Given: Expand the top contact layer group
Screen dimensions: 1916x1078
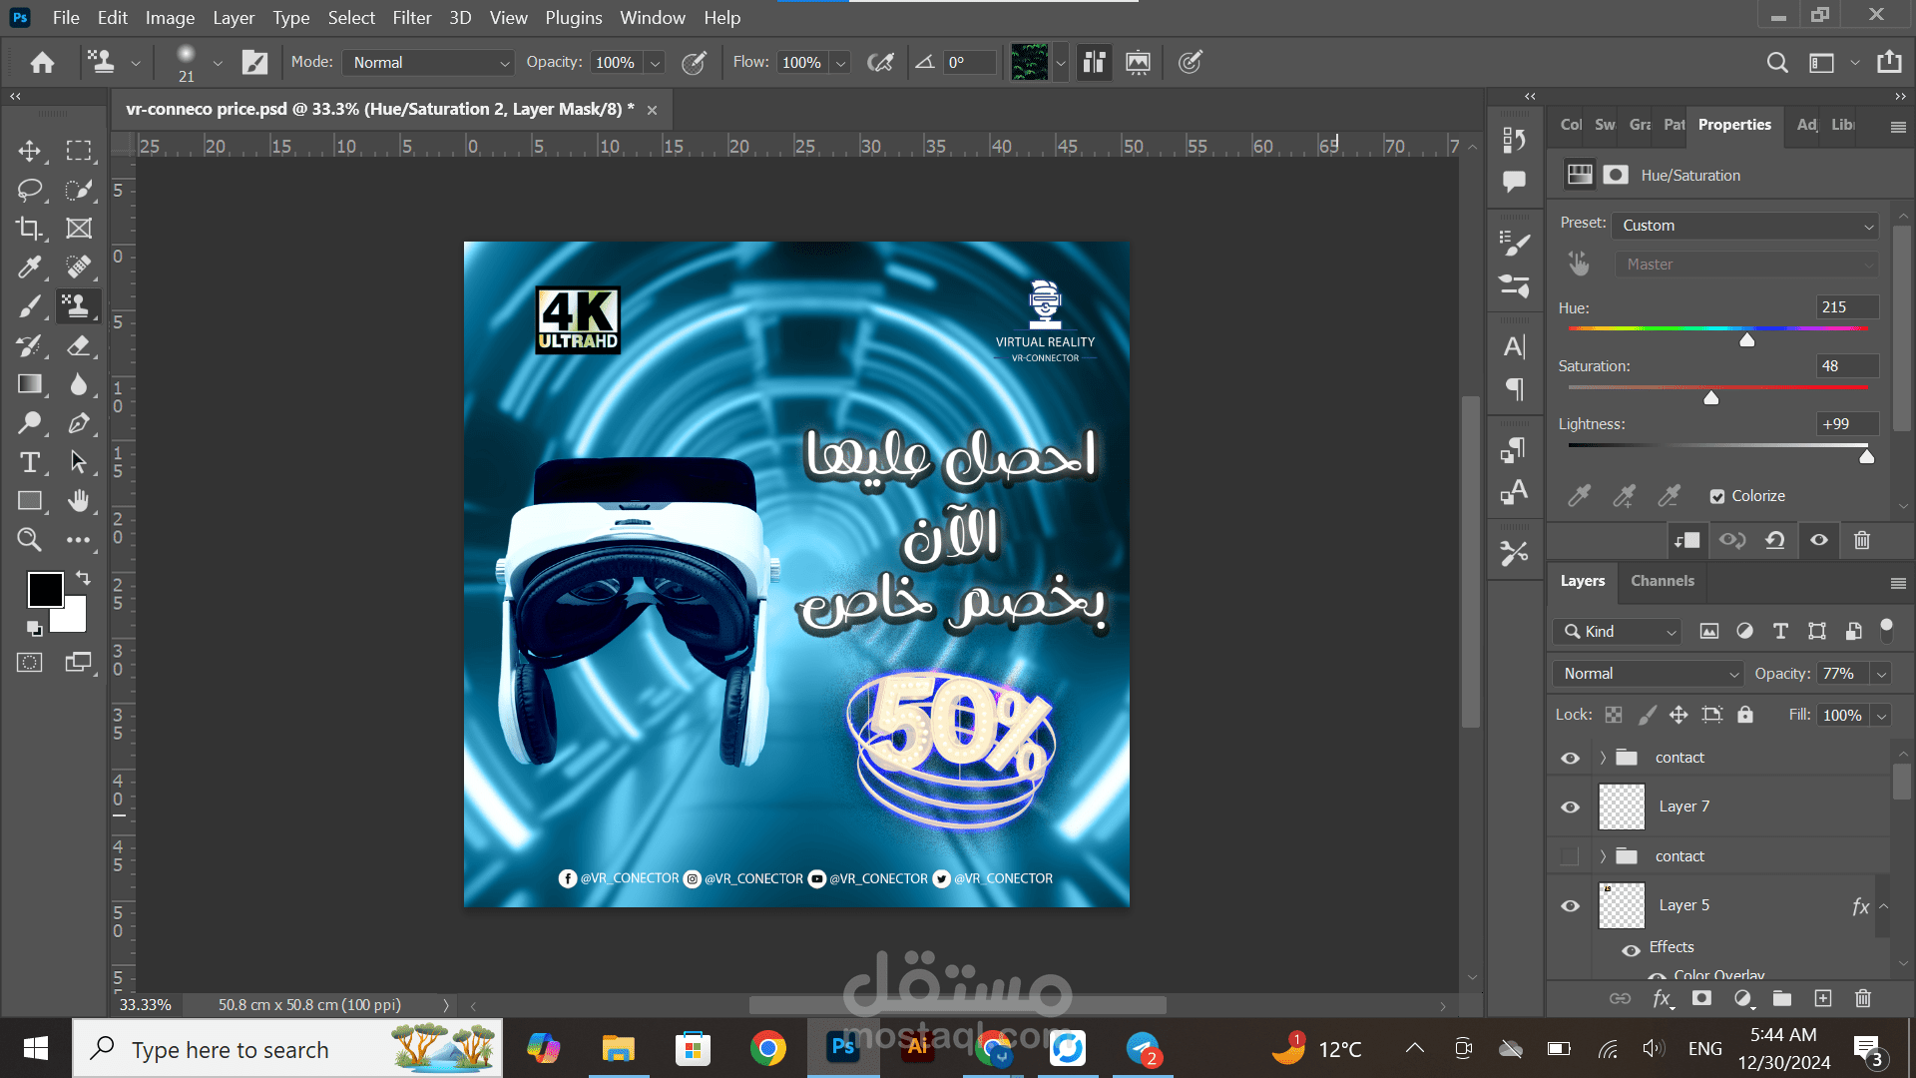Looking at the screenshot, I should 1603,758.
